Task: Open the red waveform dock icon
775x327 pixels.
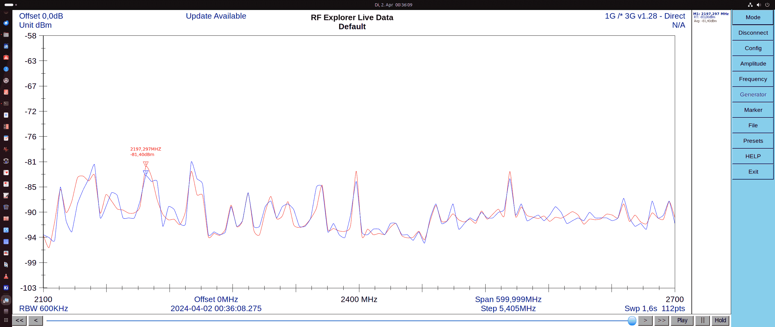Action: tap(6, 150)
